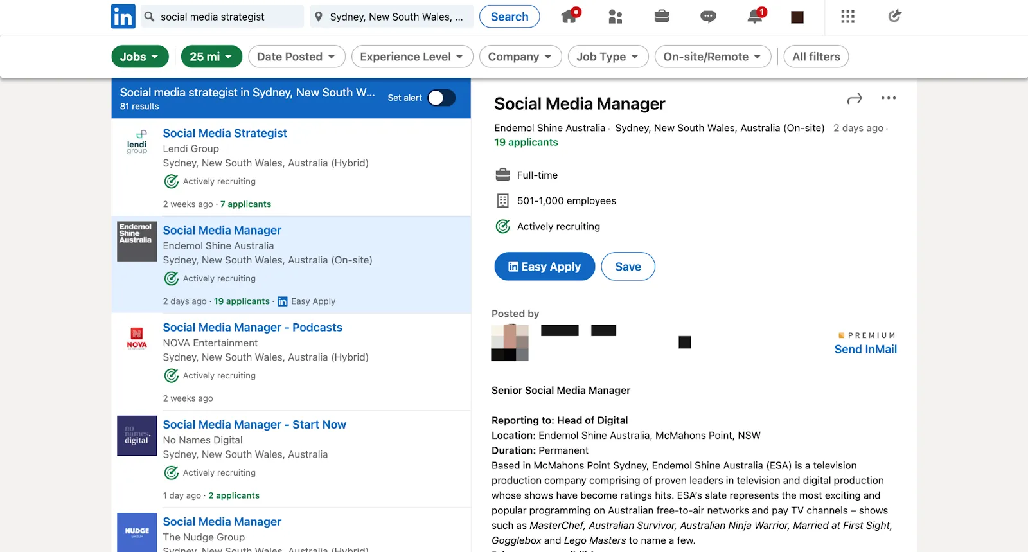Click the Search button

[x=510, y=17]
